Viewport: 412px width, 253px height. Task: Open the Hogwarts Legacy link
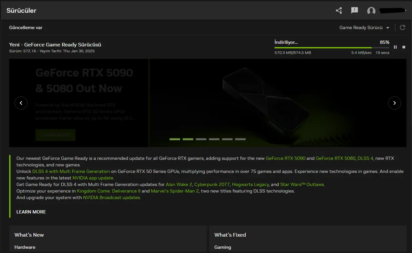click(251, 184)
